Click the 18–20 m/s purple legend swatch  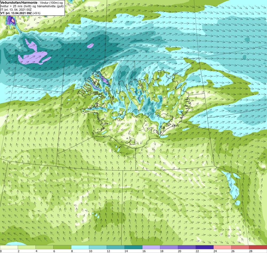[x=169, y=247]
